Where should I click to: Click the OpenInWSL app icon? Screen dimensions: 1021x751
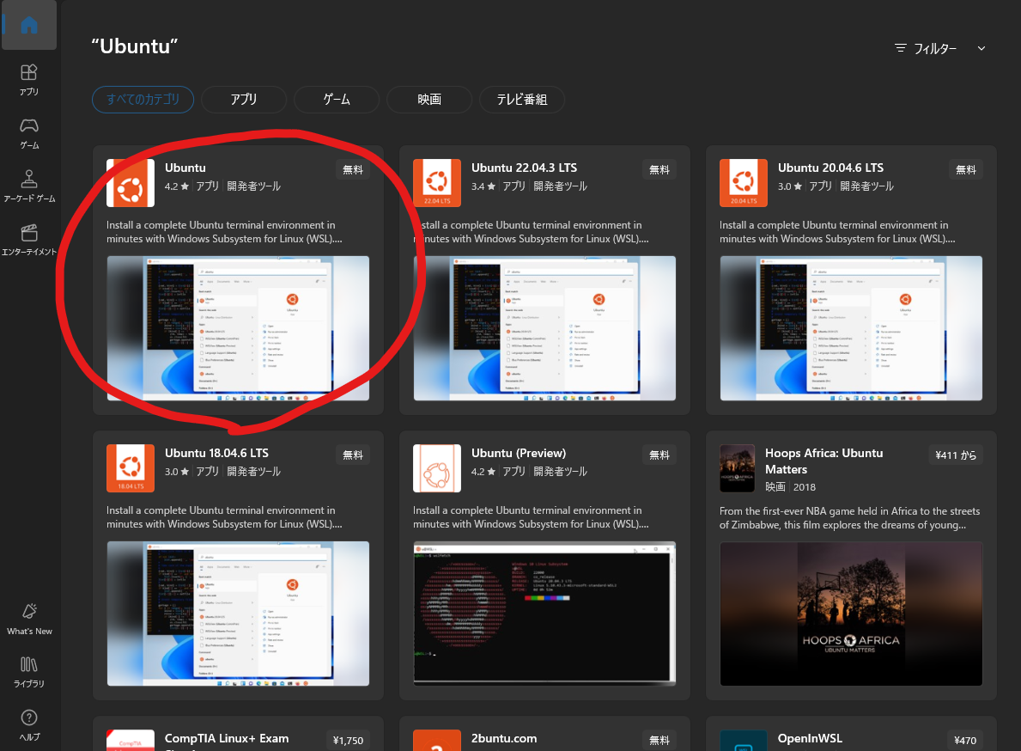[x=744, y=741]
